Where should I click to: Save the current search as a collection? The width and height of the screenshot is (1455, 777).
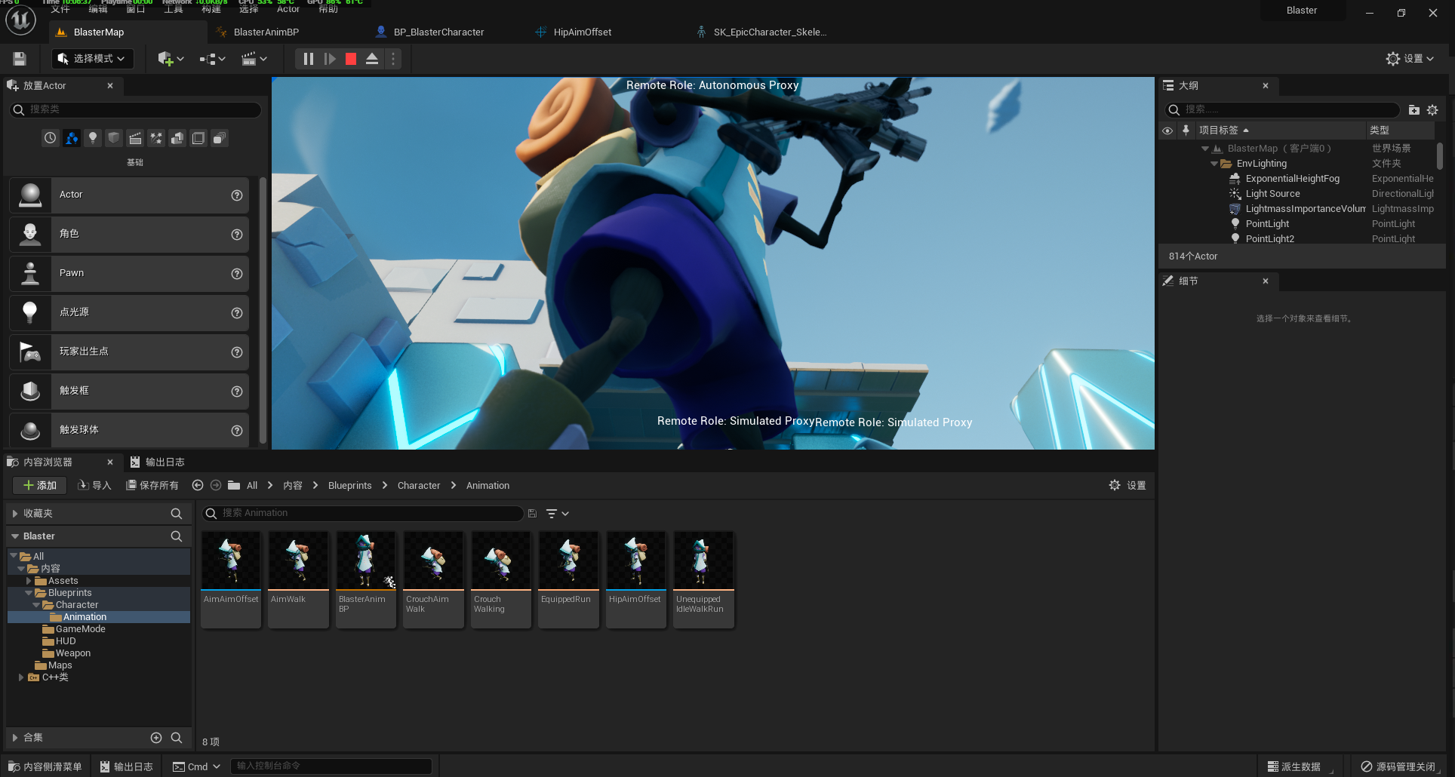532,514
